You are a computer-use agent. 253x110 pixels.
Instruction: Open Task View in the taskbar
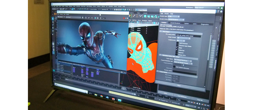(90, 94)
